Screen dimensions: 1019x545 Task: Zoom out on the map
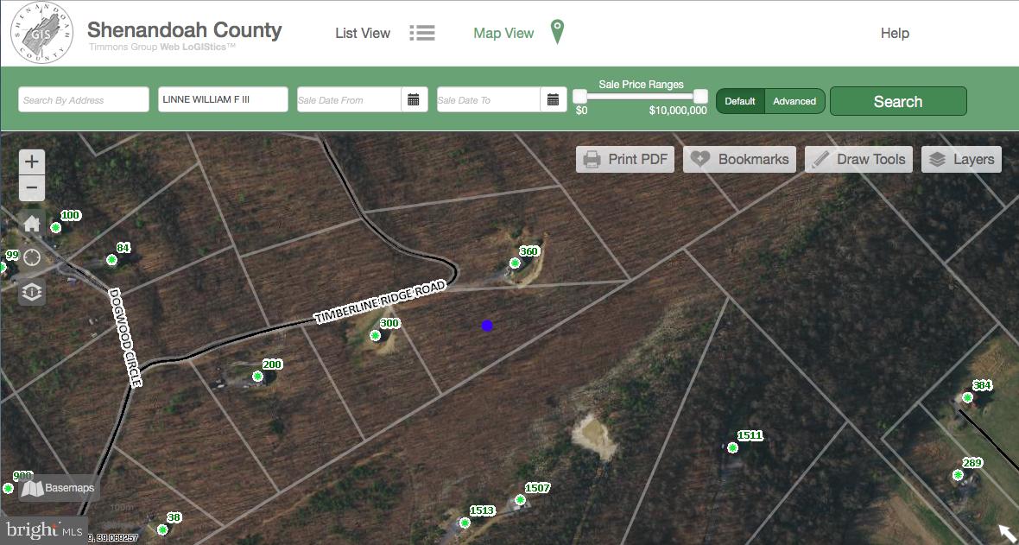(32, 188)
